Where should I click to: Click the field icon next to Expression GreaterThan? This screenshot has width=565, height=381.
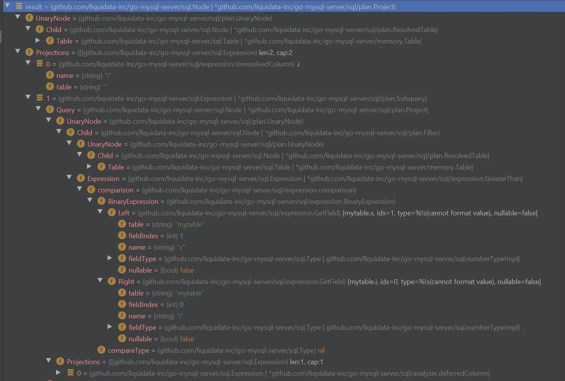80,178
